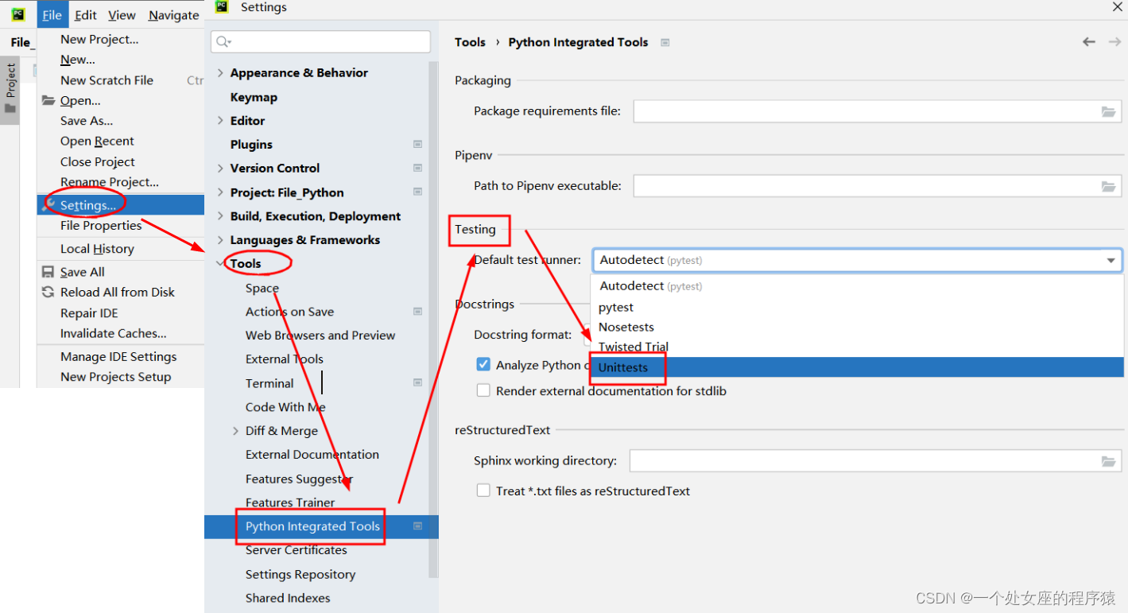
Task: Click the Path to Pipenv executable field
Action: pyautogui.click(x=878, y=186)
